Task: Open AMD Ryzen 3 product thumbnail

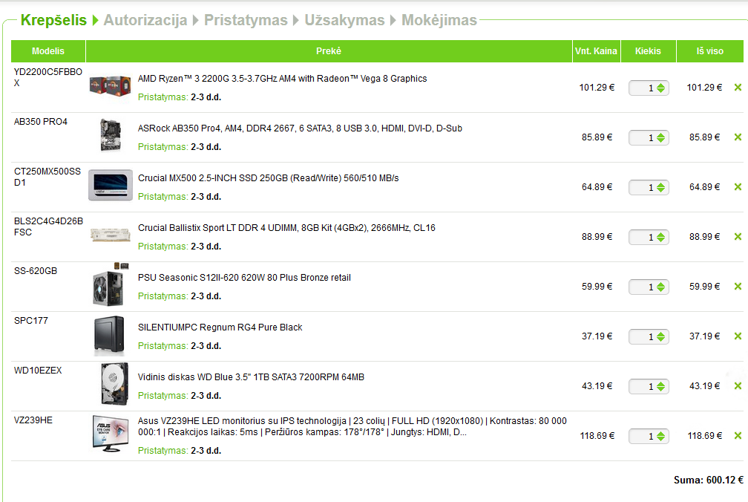Action: tap(110, 88)
